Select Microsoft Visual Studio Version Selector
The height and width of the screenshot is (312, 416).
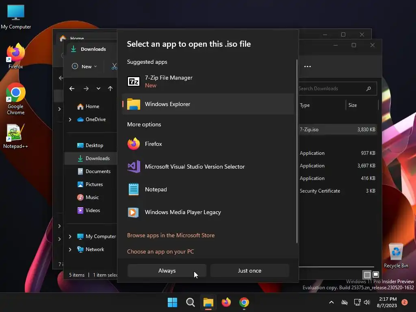208,167
